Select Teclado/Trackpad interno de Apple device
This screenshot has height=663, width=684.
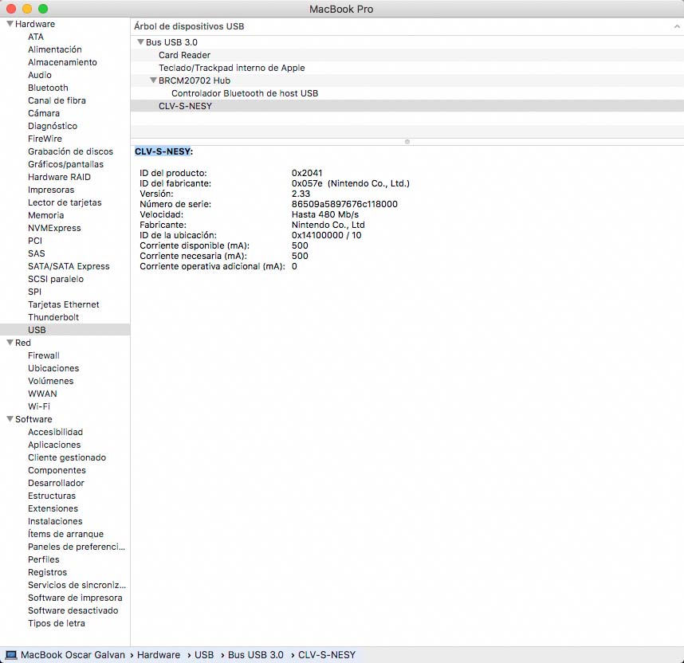231,68
